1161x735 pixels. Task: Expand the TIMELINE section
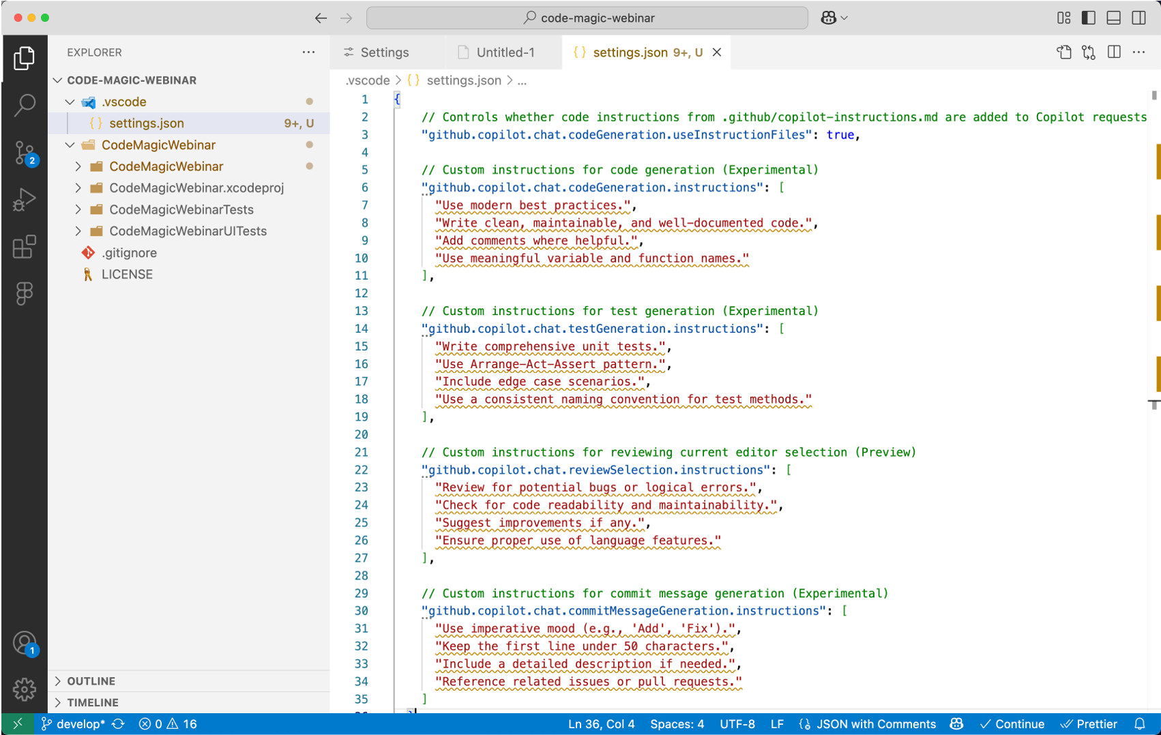coord(189,702)
